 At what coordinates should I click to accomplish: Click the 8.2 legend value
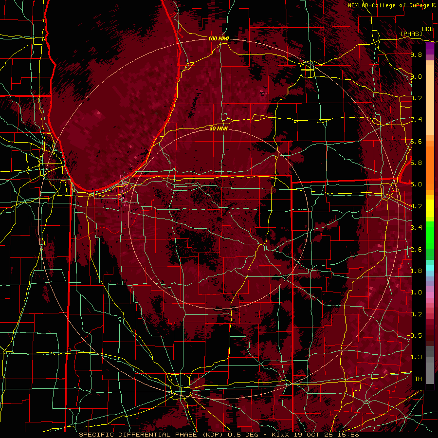click(416, 98)
